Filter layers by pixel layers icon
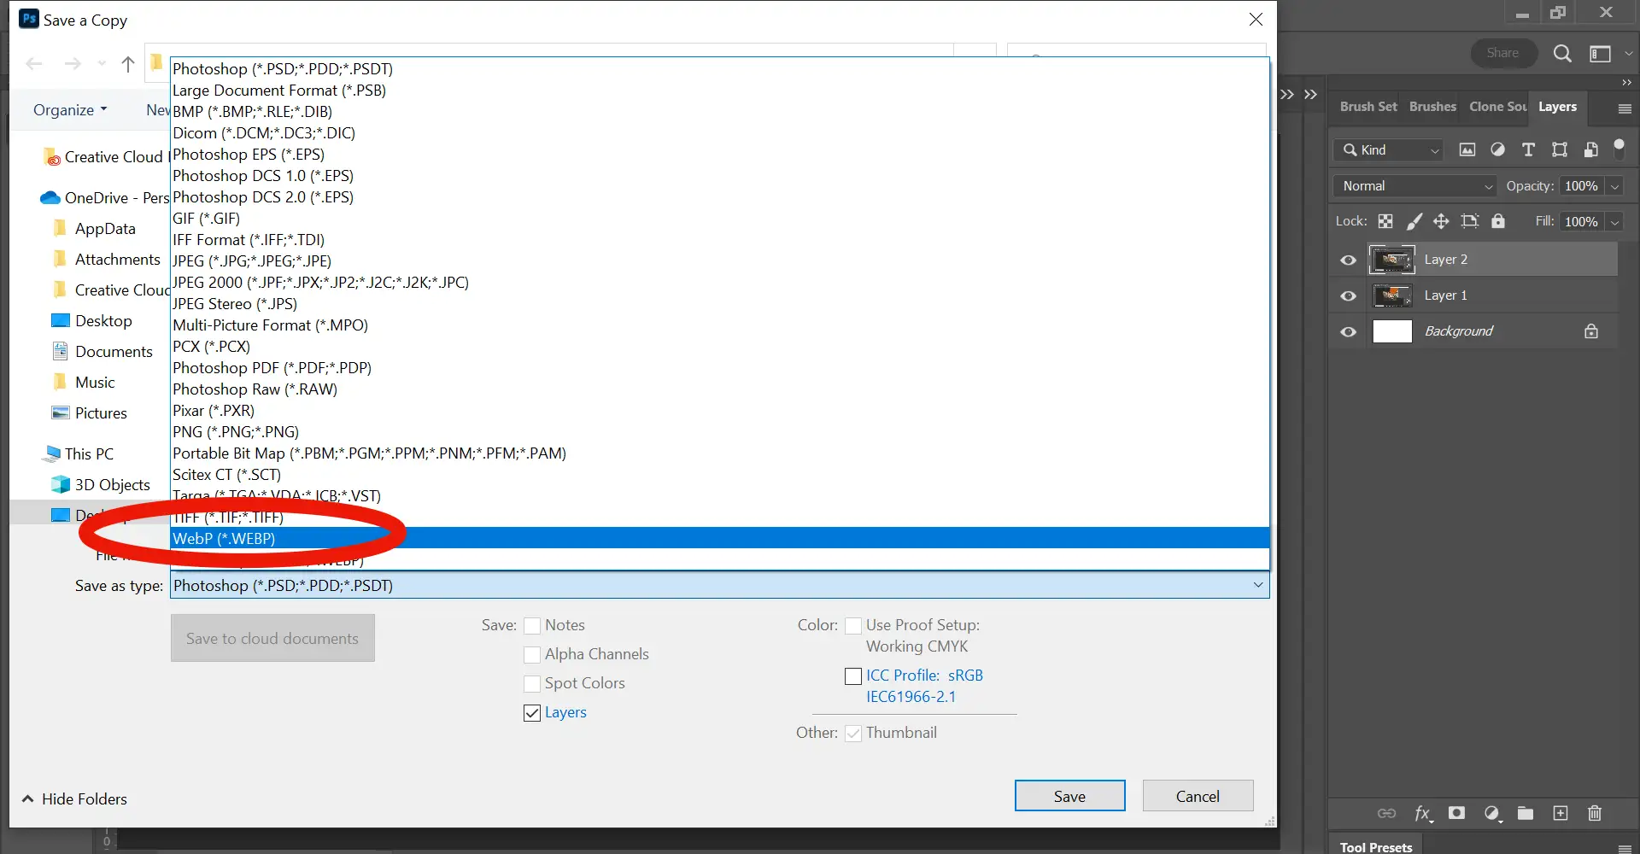This screenshot has width=1640, height=854. (x=1467, y=149)
